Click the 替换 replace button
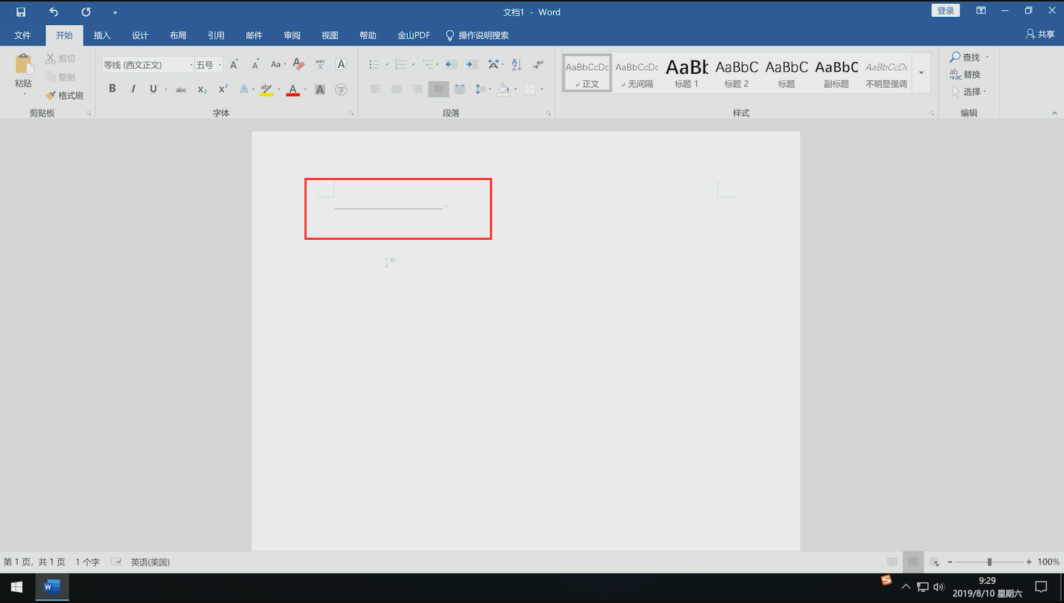Viewport: 1064px width, 603px height. pos(966,75)
